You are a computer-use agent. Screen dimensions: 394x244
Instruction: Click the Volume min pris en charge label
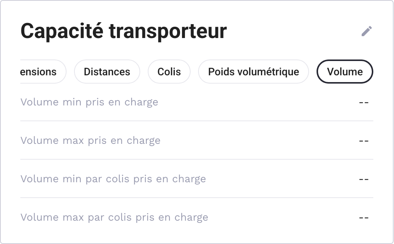point(89,102)
